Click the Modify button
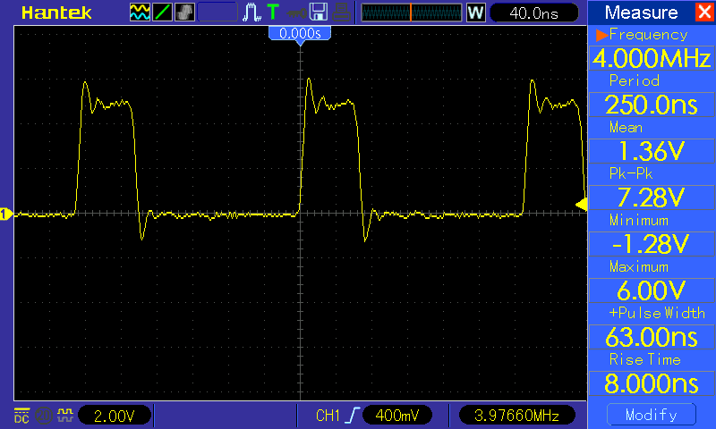716x429 pixels. click(x=652, y=415)
